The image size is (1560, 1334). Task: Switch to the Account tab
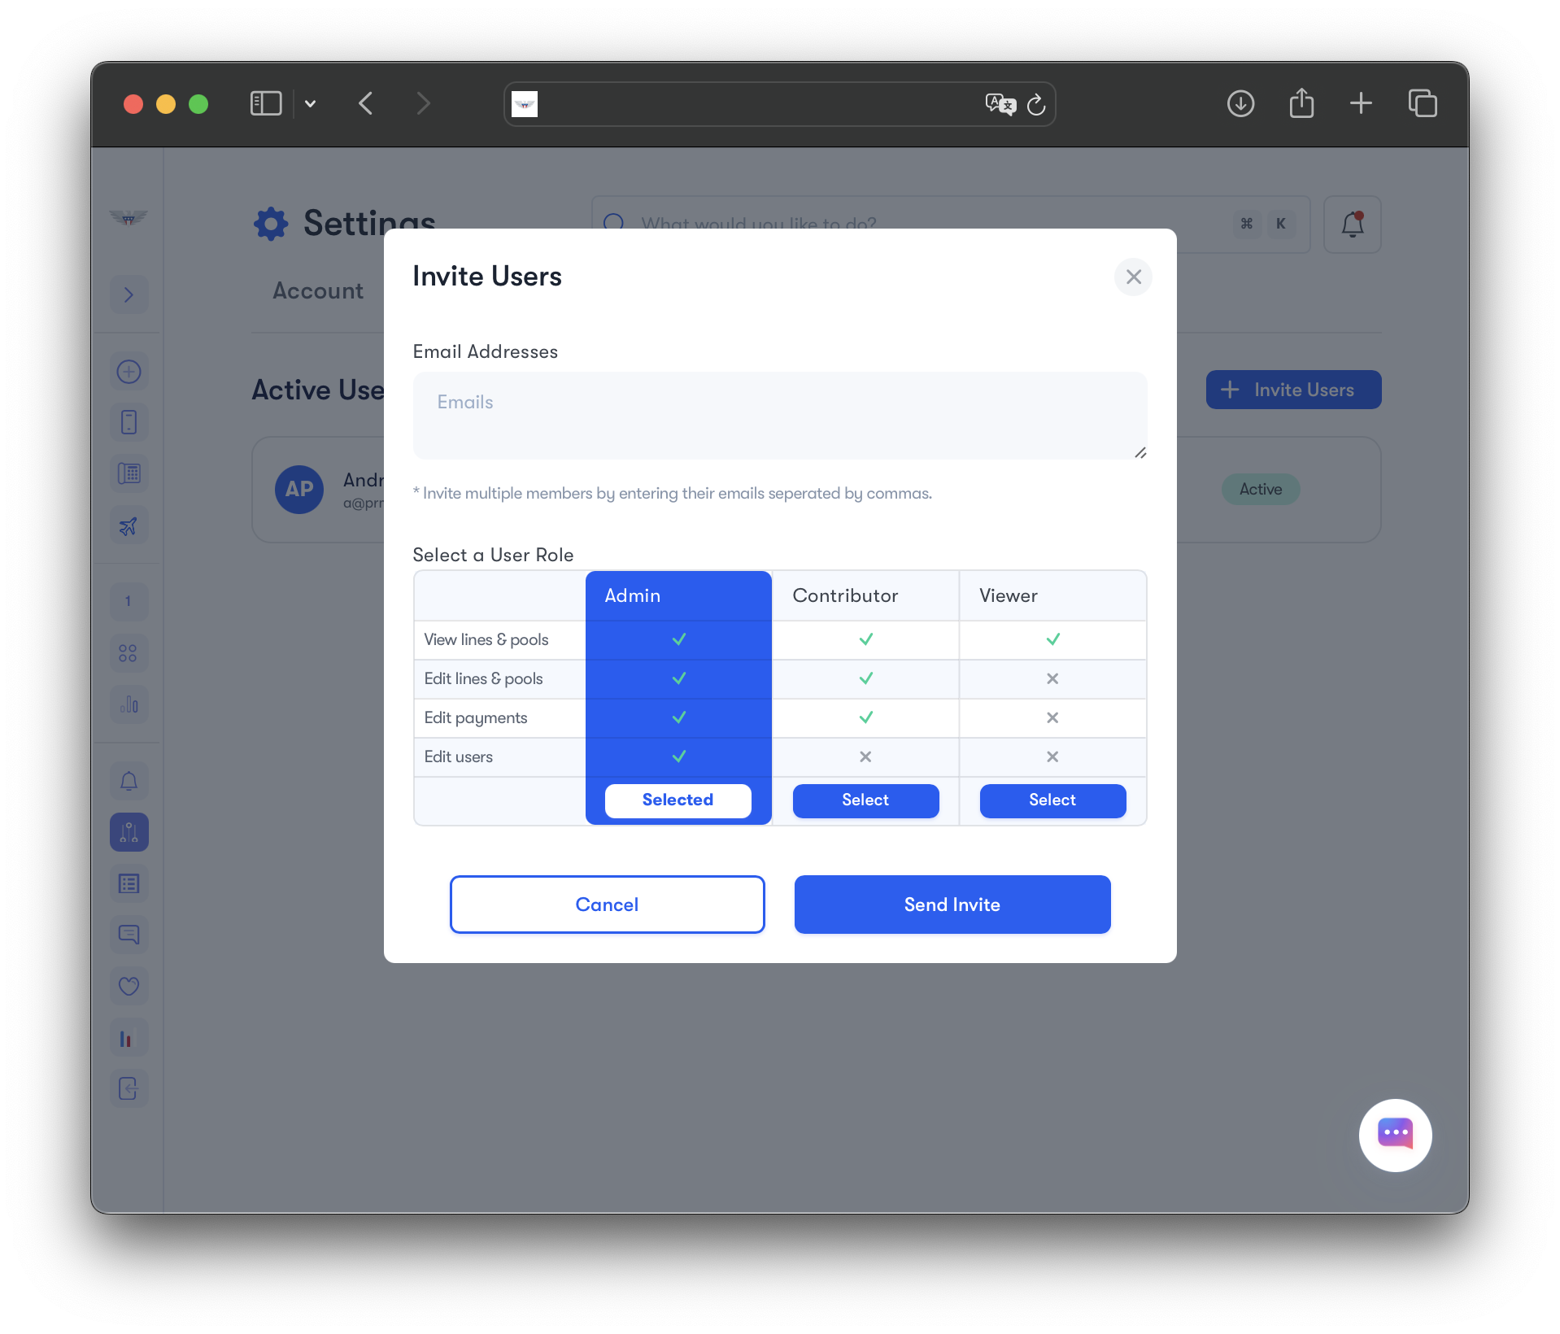point(318,291)
